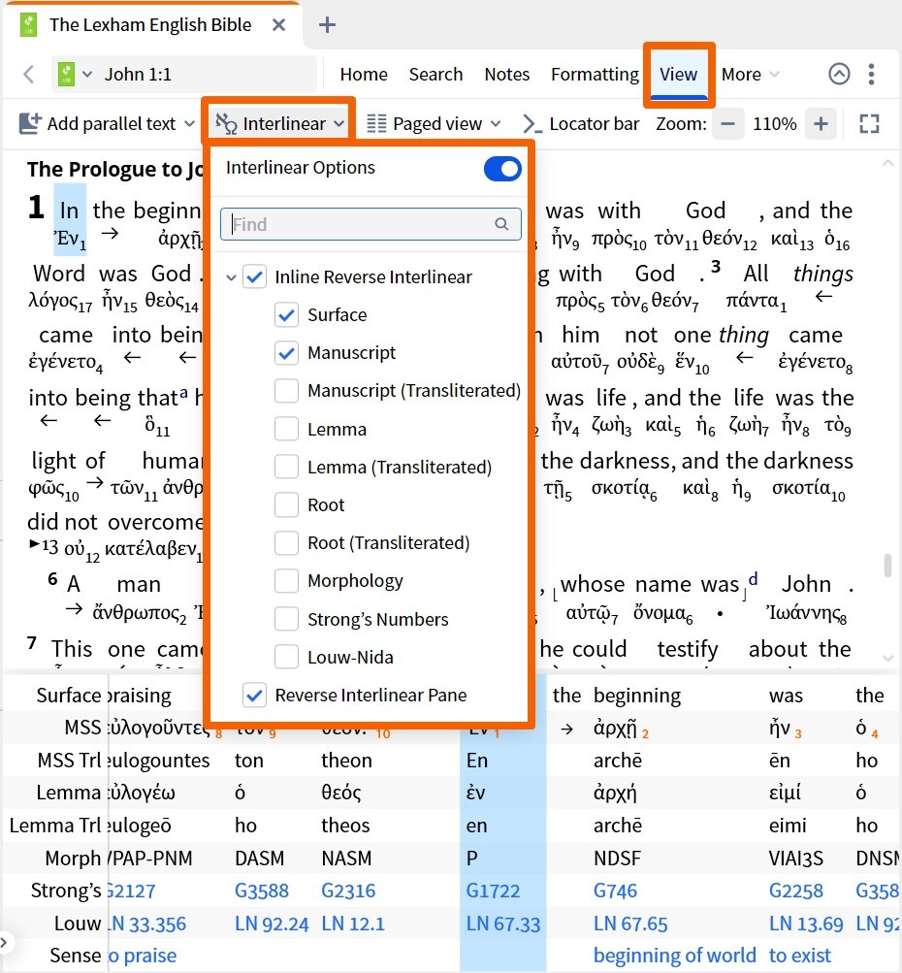Open Louw-Nida link LN 67.65

coord(630,924)
